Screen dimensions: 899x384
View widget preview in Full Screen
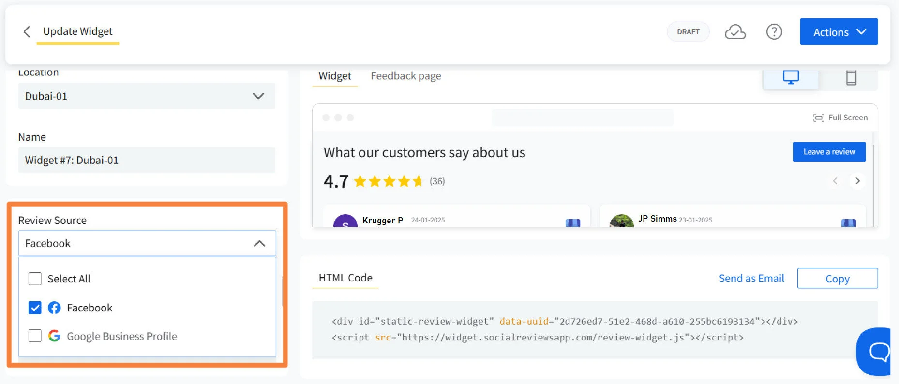[840, 118]
